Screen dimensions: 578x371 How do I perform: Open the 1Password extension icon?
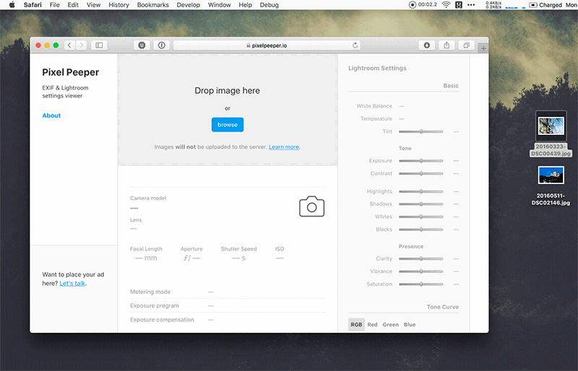(x=161, y=45)
